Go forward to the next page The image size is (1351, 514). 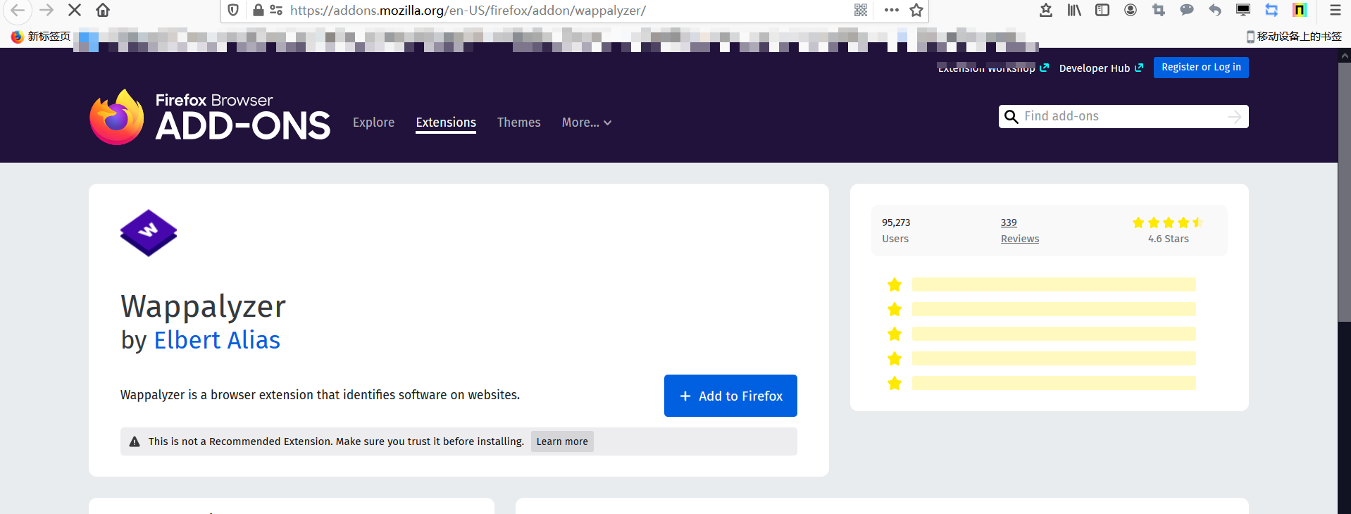pos(46,10)
